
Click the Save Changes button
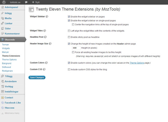pos(37,77)
